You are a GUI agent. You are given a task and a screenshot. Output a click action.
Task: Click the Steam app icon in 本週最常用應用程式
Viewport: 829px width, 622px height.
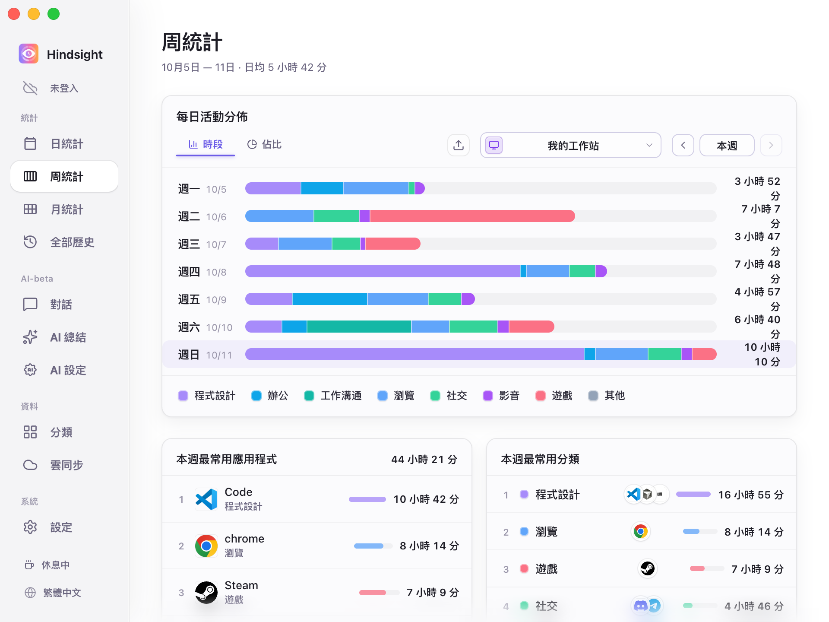[206, 593]
